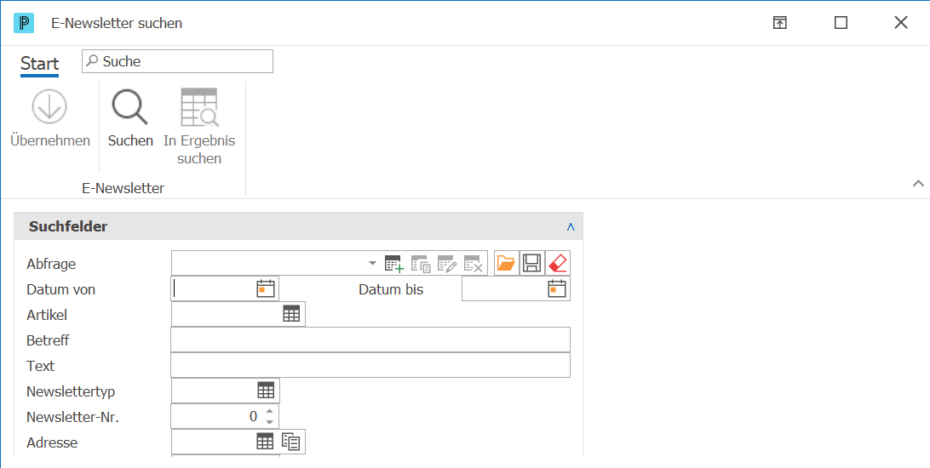930x468 pixels.
Task: Collapse the ribbon with the chevron
Action: tap(918, 183)
